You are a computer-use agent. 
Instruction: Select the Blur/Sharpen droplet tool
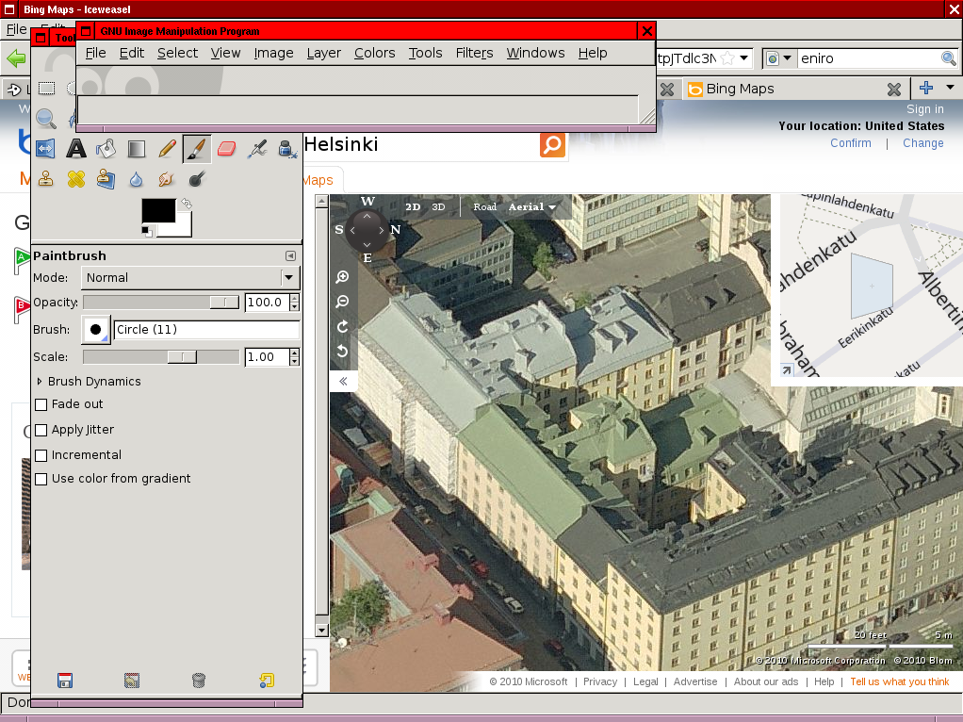tap(137, 179)
